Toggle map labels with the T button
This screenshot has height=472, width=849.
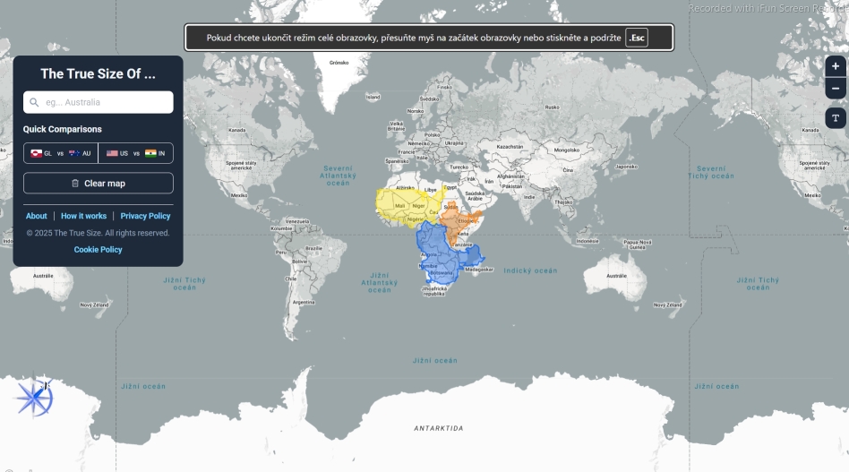coord(835,118)
